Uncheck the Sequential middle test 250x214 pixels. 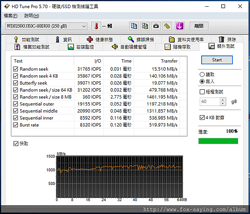pos(15,111)
